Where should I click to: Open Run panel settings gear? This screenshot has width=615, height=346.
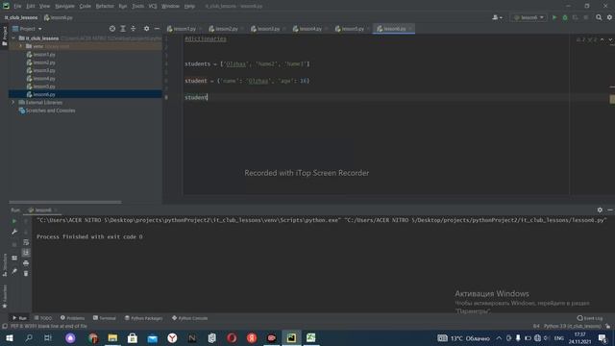click(x=600, y=210)
